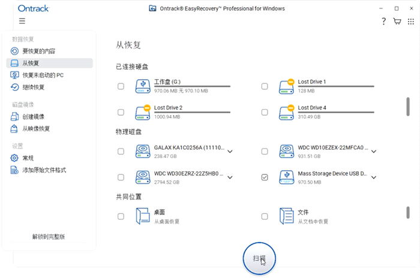Screen dimensions: 420x278
Task: Click the 从映像恢复 sidebar icon
Action: (14, 129)
